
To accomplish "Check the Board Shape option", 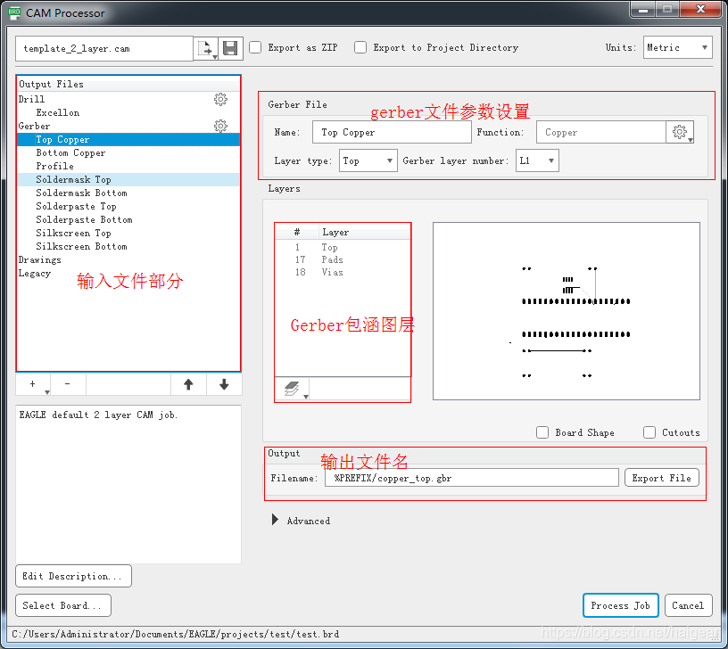I will click(542, 432).
